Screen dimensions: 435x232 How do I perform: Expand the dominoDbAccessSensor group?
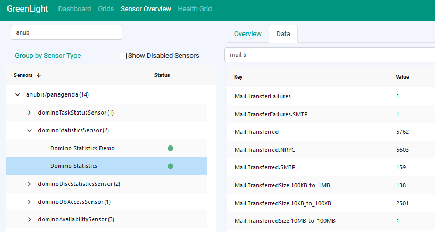[x=30, y=202]
